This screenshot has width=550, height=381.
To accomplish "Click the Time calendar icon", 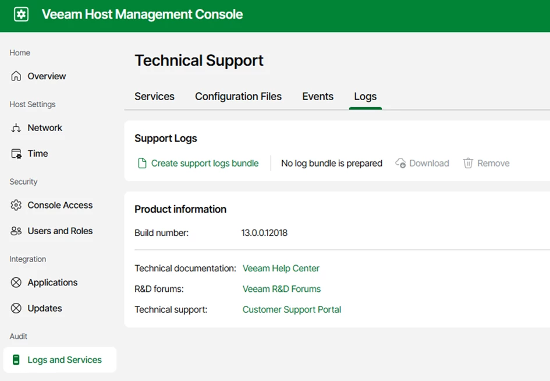I will (x=16, y=154).
